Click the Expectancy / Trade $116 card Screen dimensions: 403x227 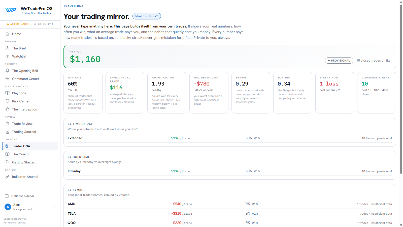(x=125, y=93)
